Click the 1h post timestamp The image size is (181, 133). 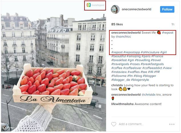(x=173, y=24)
